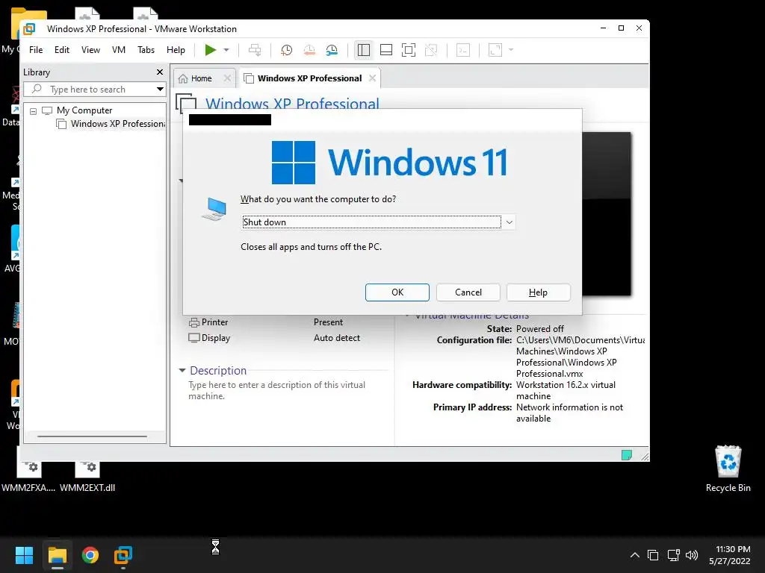Image resolution: width=765 pixels, height=573 pixels.
Task: Click Cancel in the shut down dialog
Action: coord(468,292)
